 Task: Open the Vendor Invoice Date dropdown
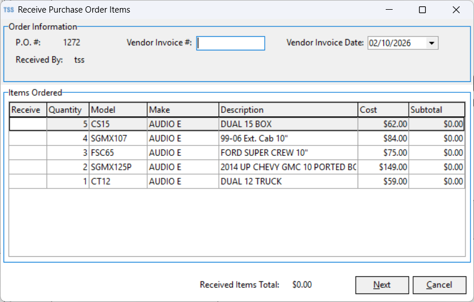(x=432, y=44)
